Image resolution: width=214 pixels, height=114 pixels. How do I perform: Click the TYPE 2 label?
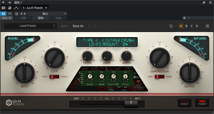click(64, 77)
